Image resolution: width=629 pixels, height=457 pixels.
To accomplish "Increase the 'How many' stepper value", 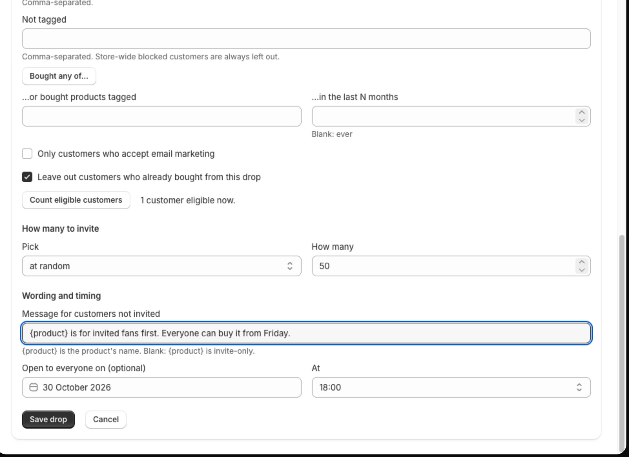I will pyautogui.click(x=582, y=262).
